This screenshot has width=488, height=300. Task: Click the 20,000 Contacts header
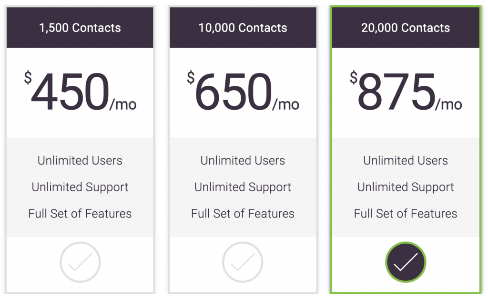pyautogui.click(x=406, y=28)
